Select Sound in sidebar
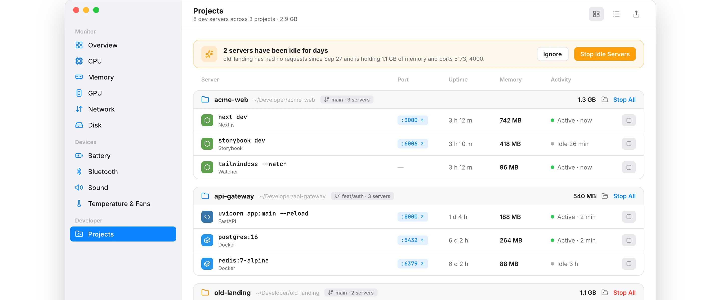Screen dimensions: 721x300 tap(123, 187)
